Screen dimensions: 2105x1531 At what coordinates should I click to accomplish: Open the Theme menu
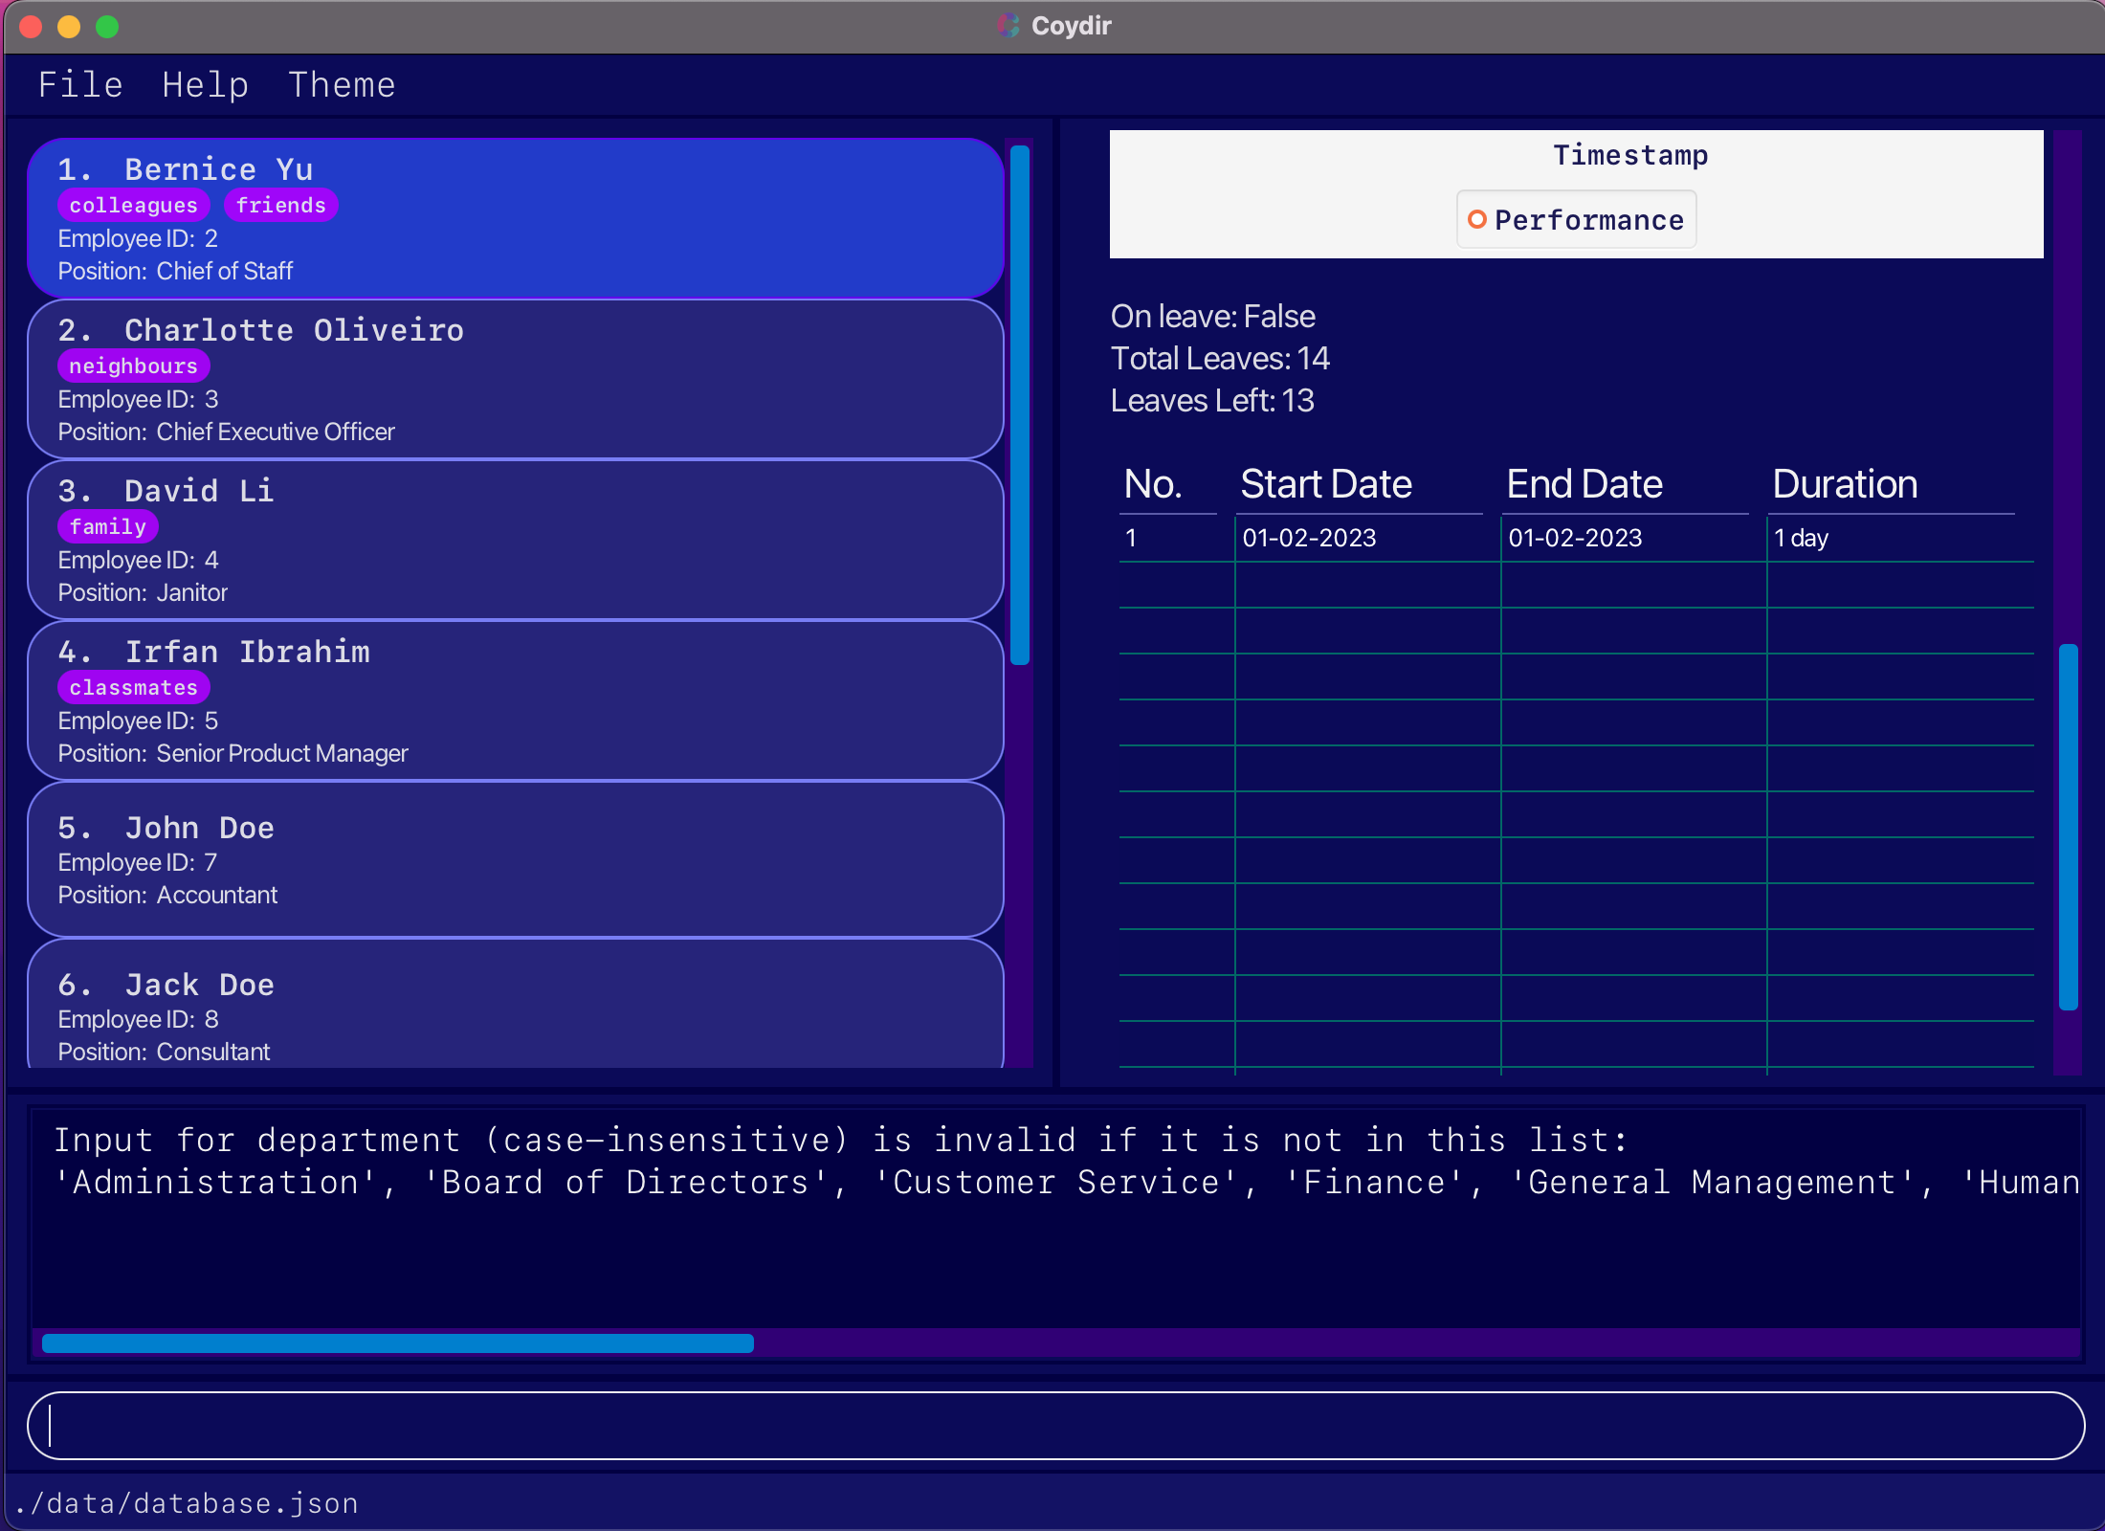pos(342,85)
